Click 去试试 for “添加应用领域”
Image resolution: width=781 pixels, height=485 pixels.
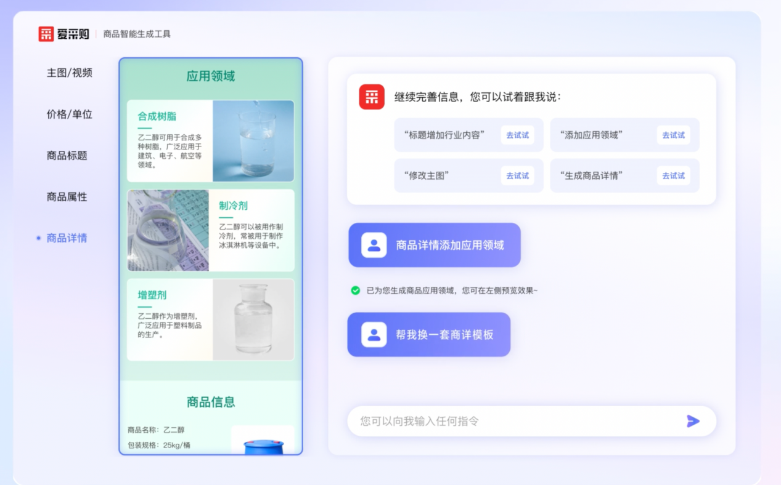(674, 135)
